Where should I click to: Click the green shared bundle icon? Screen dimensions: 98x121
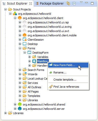[20, 104]
